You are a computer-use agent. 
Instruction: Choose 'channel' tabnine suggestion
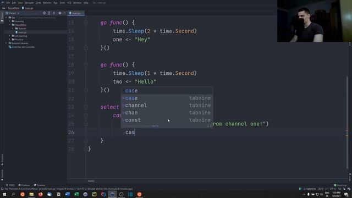167,106
